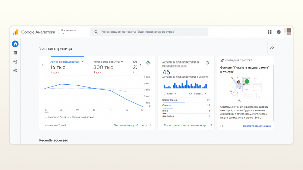Click the "Предыдущий период" legend entry
Viewport: 303px width, 170px height.
[x=81, y=117]
